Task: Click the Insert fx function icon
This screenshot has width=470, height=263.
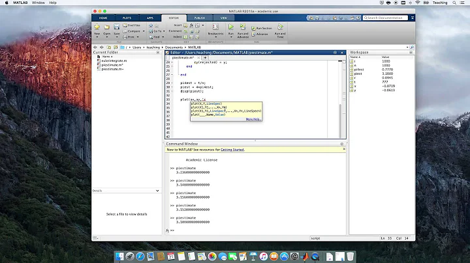Action: pos(191,25)
